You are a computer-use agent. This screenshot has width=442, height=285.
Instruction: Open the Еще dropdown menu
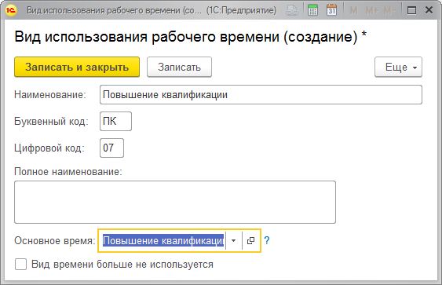click(x=398, y=67)
